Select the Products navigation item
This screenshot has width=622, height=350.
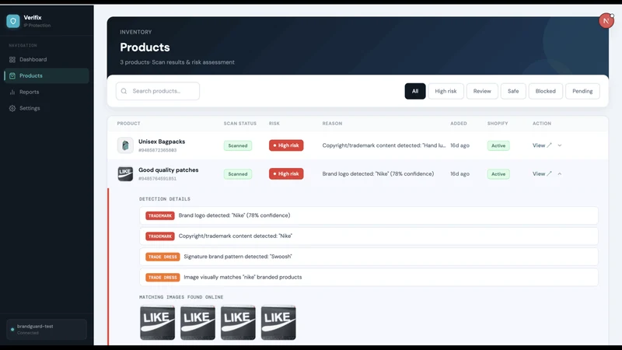point(47,75)
